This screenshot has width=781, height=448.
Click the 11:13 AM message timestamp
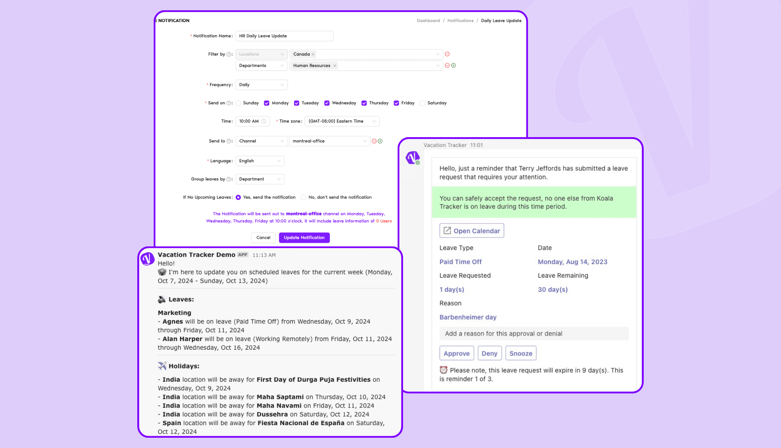click(x=264, y=255)
